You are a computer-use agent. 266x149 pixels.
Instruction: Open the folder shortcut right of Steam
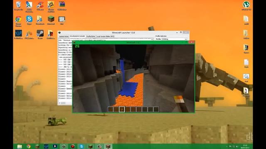click(x=51, y=34)
